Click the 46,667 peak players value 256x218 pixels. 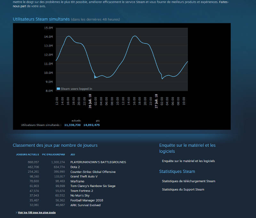(x=60, y=205)
